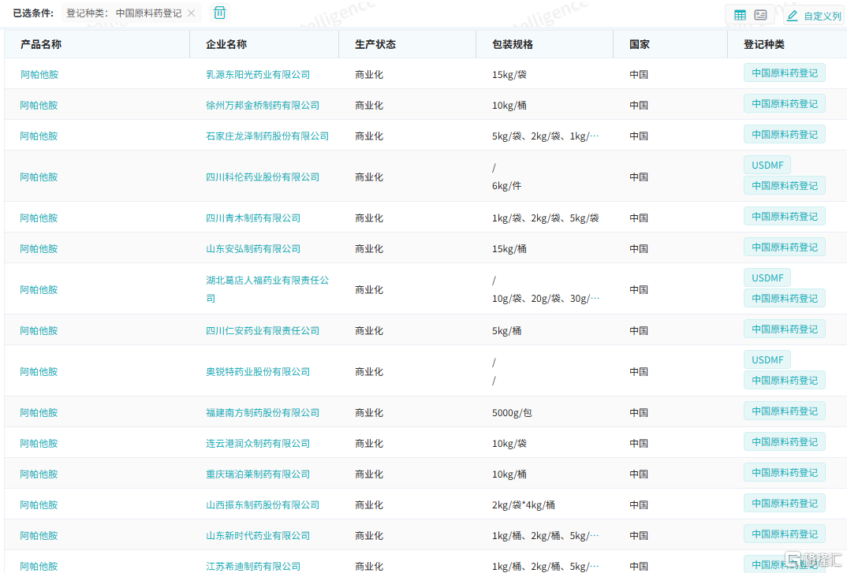This screenshot has width=847, height=573.
Task: Click USDMF tag in 湖北葛店人福 row
Action: pos(767,278)
